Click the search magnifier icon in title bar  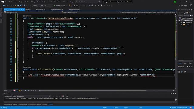coord(99,2)
